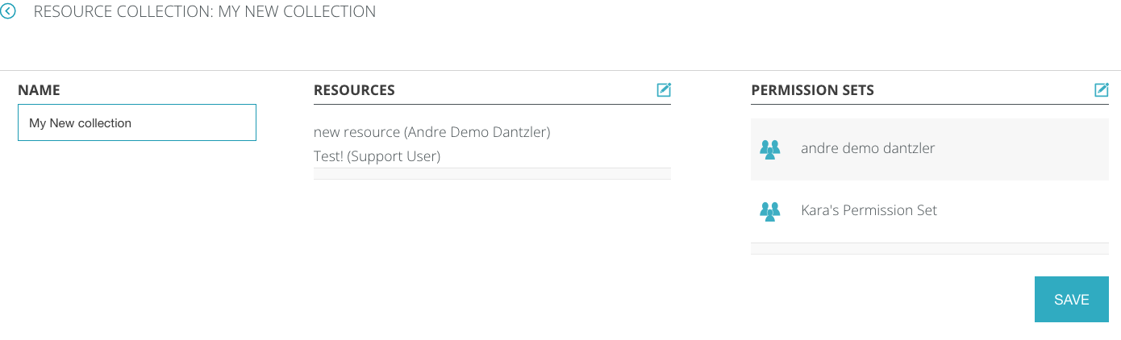This screenshot has height=340, width=1121.
Task: Choose Kara's Permission Set row label
Action: [869, 210]
